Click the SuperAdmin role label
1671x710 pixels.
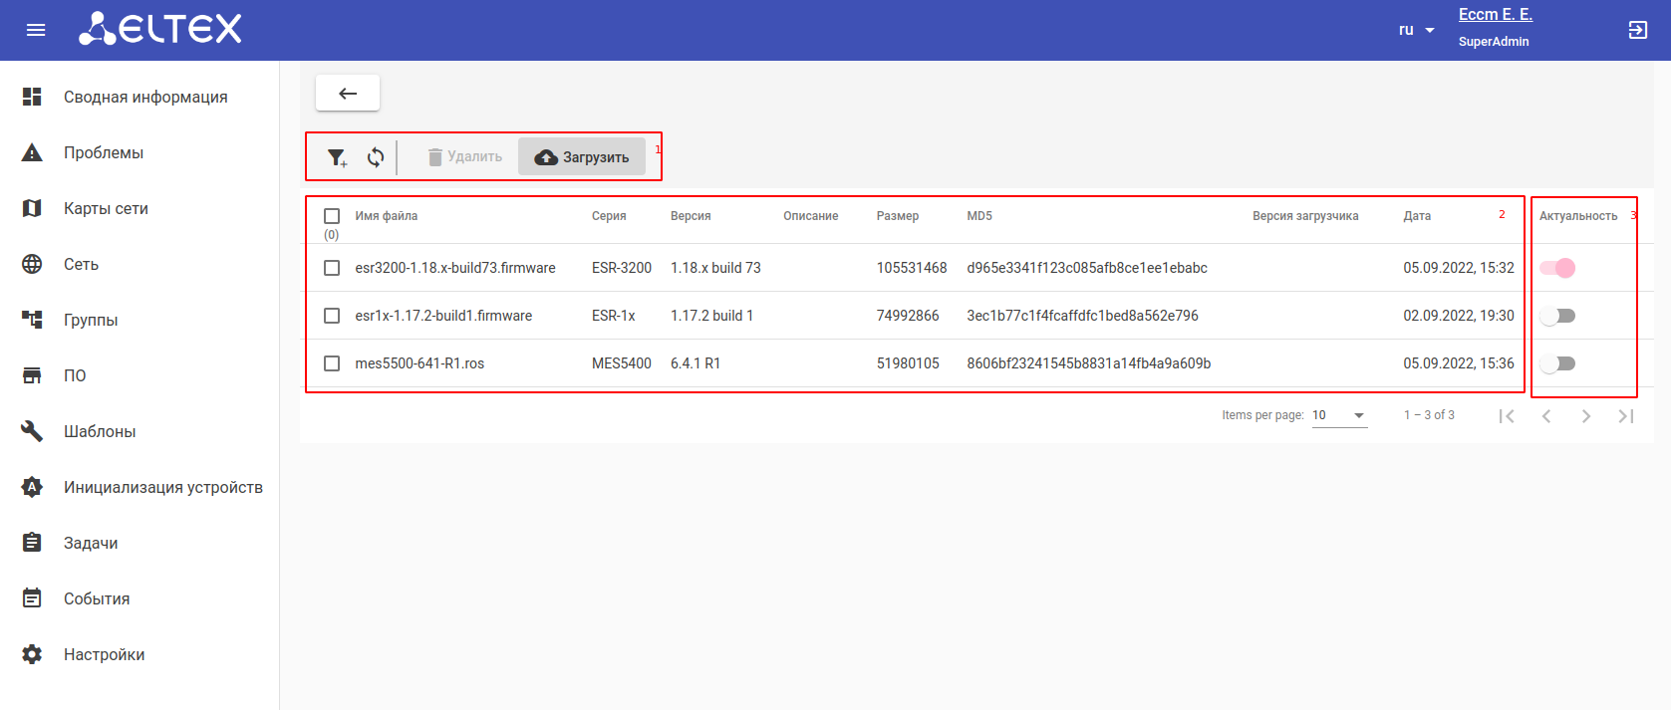pos(1494,42)
